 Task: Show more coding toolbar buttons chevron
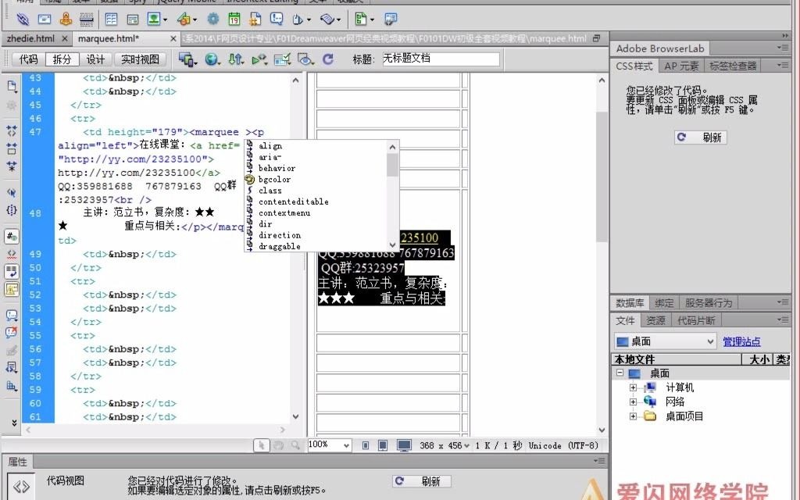14,423
